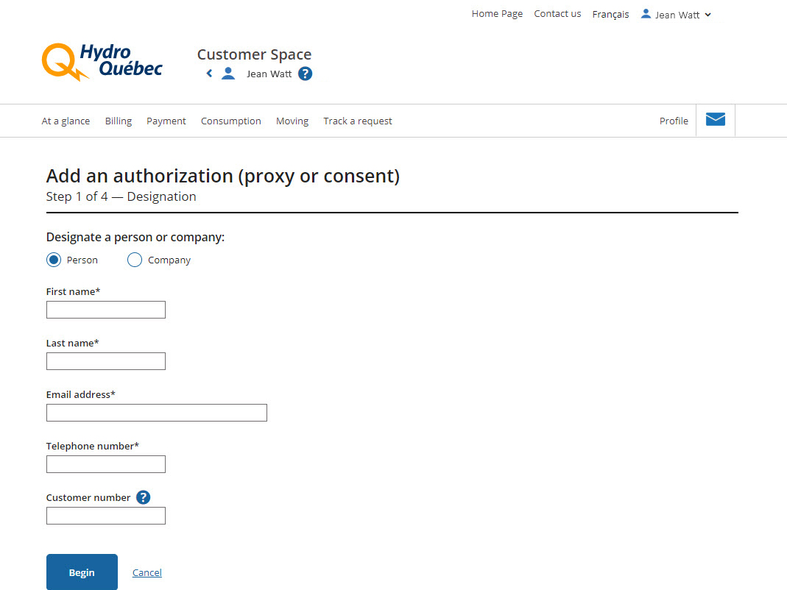Click the back chevron under Customer Space
787x590 pixels.
pos(209,74)
